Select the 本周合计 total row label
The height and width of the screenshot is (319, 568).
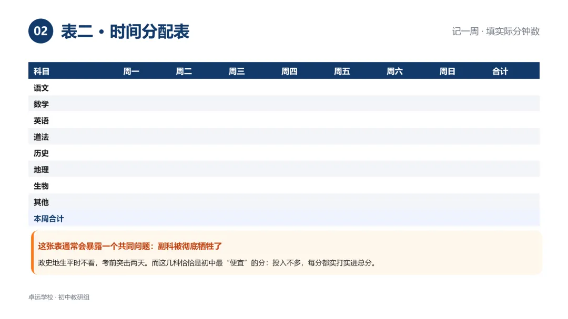pyautogui.click(x=48, y=219)
